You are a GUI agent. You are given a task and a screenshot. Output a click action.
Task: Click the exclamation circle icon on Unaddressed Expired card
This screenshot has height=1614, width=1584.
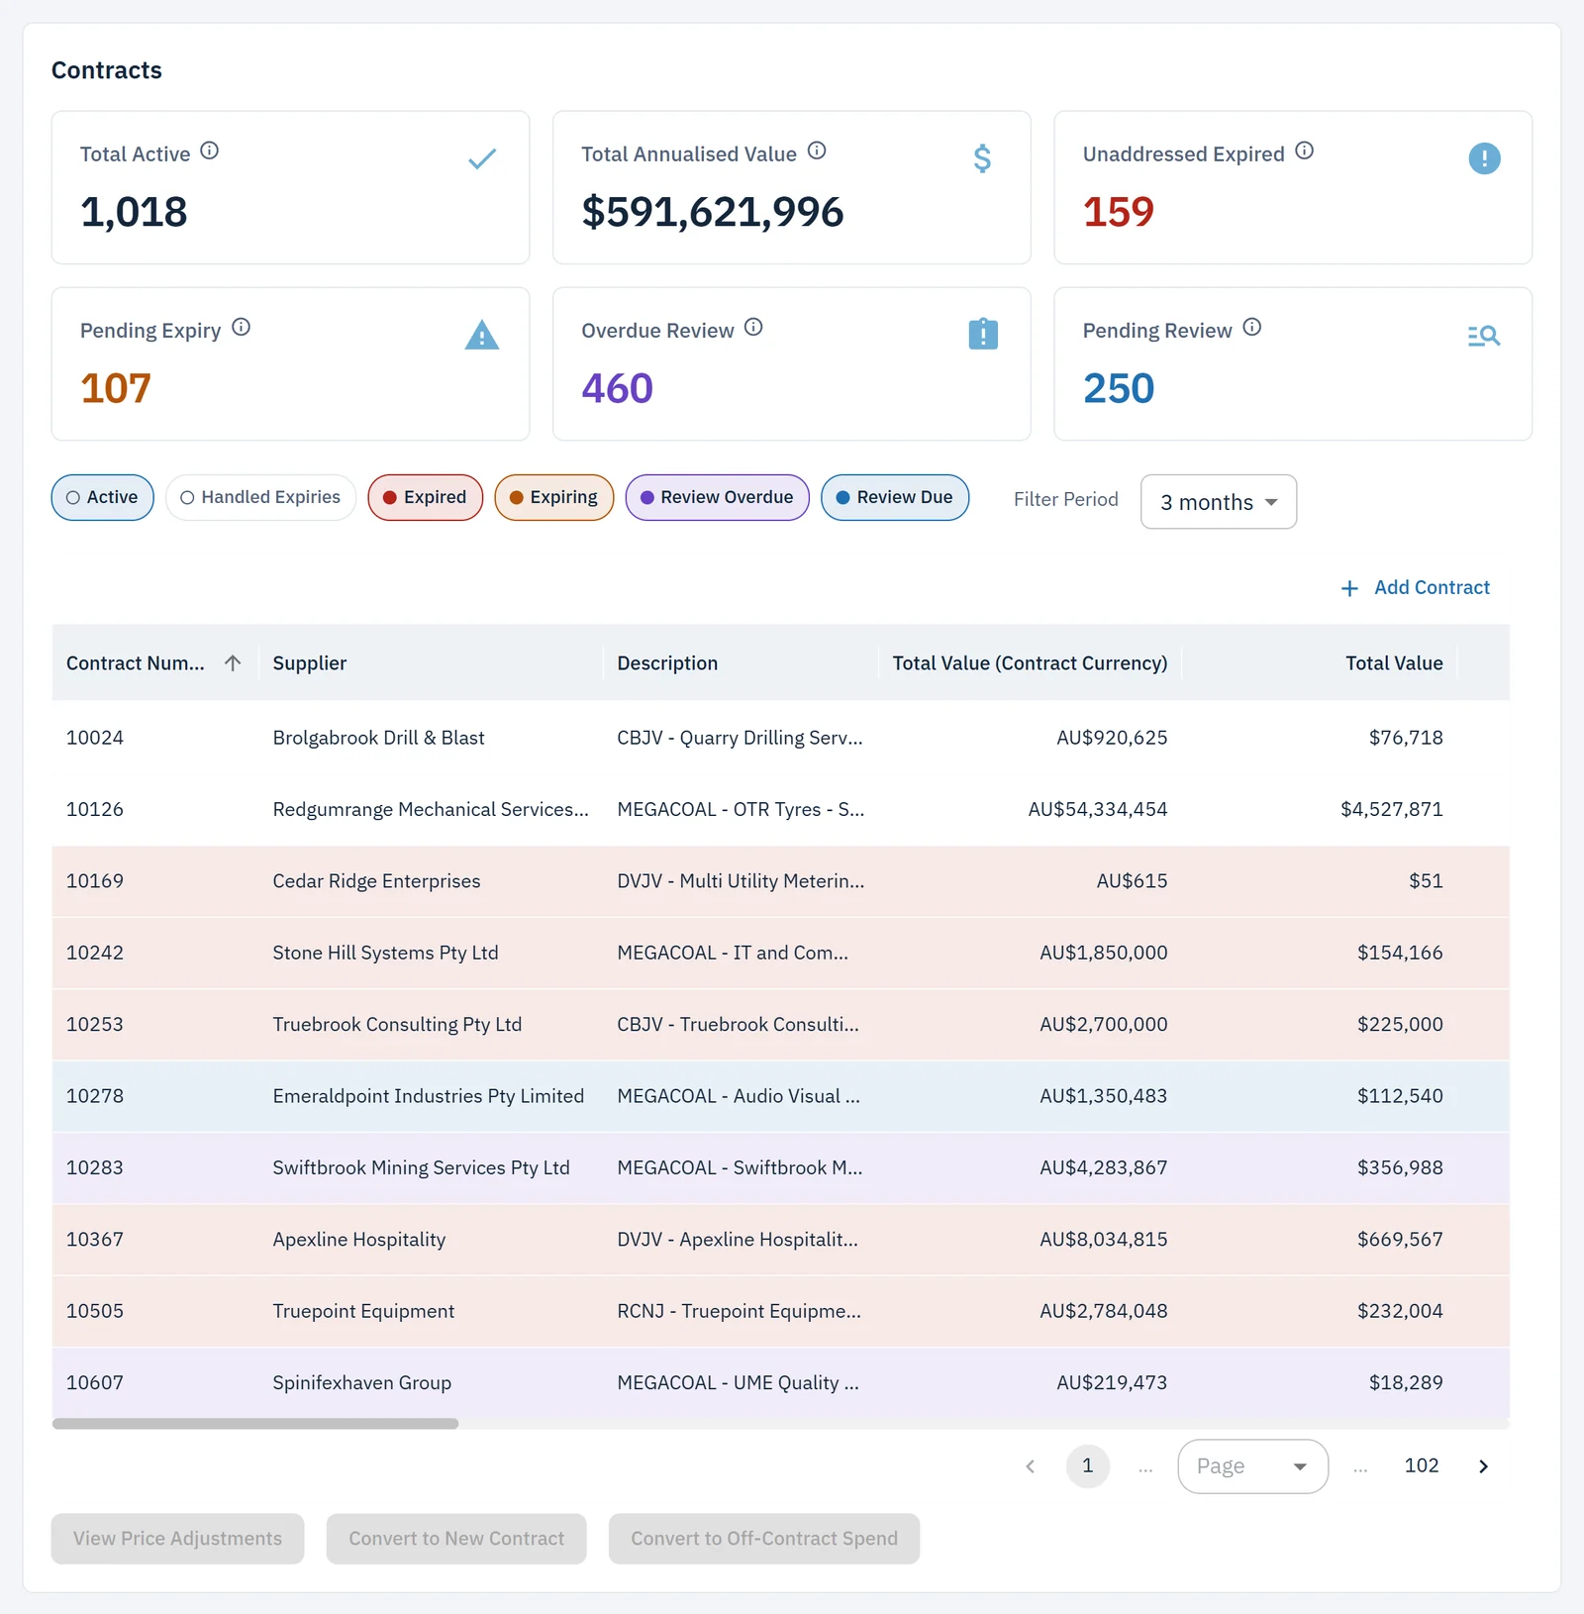[x=1484, y=158]
